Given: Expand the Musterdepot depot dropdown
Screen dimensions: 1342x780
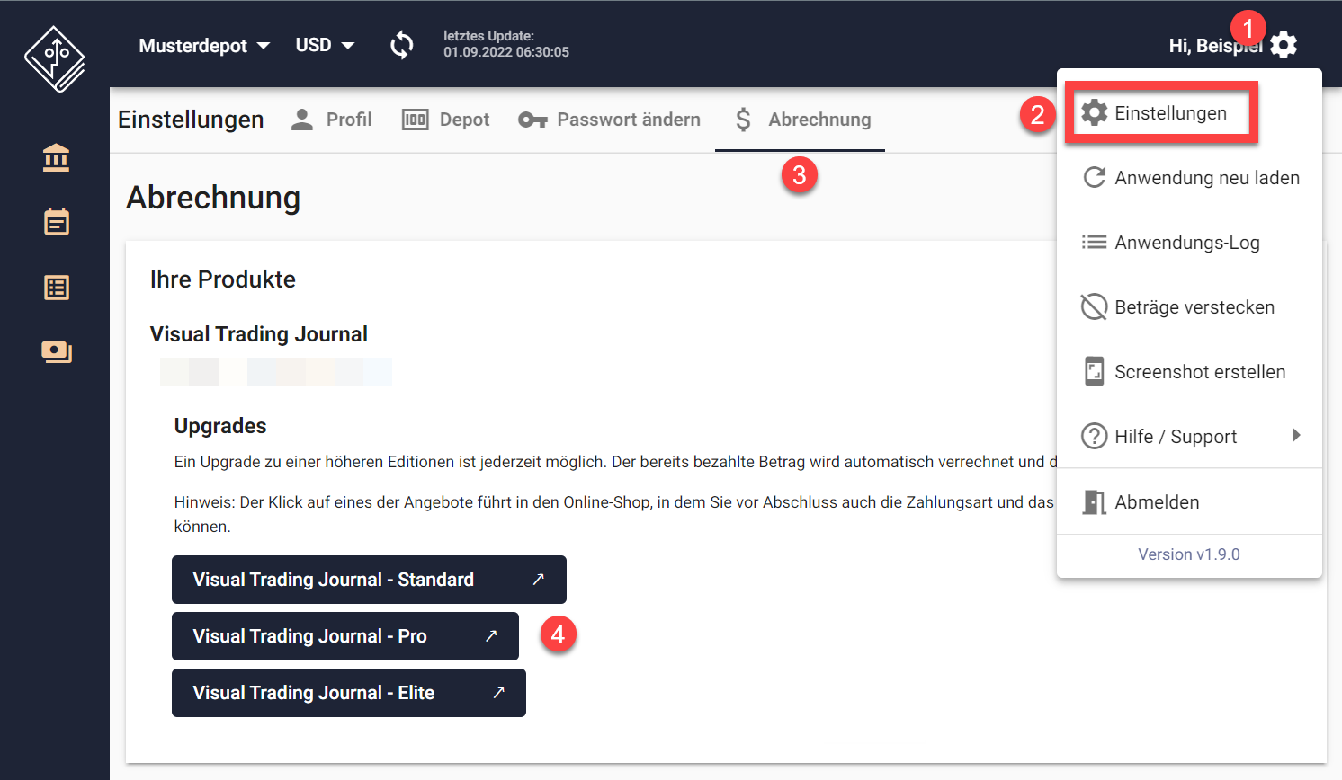Looking at the screenshot, I should [204, 45].
